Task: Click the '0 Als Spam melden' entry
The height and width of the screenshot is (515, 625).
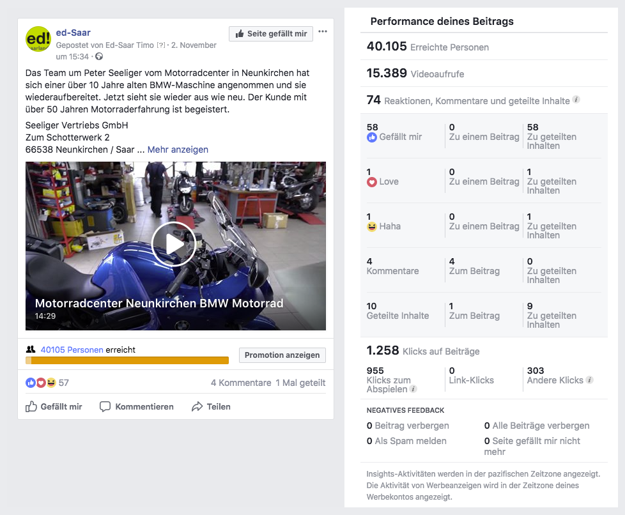Action: pos(406,441)
